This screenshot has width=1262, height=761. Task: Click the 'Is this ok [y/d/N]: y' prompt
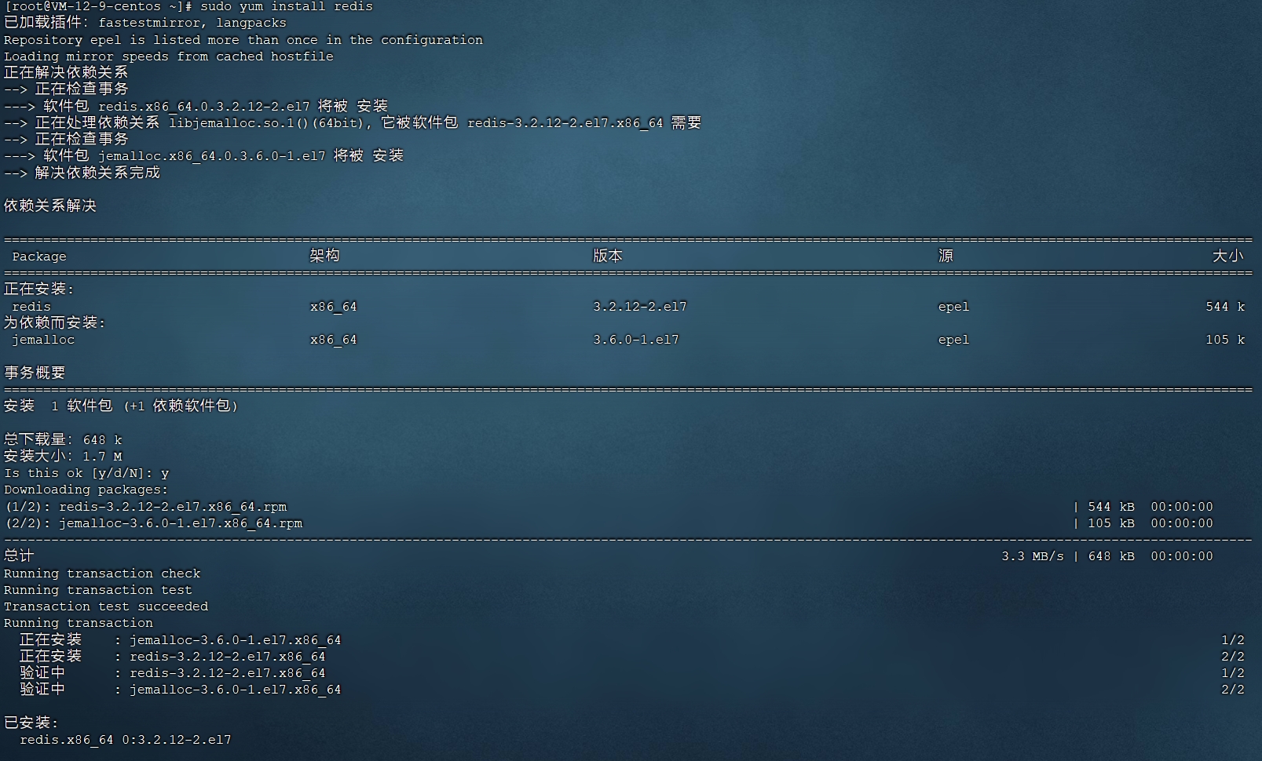tap(86, 473)
